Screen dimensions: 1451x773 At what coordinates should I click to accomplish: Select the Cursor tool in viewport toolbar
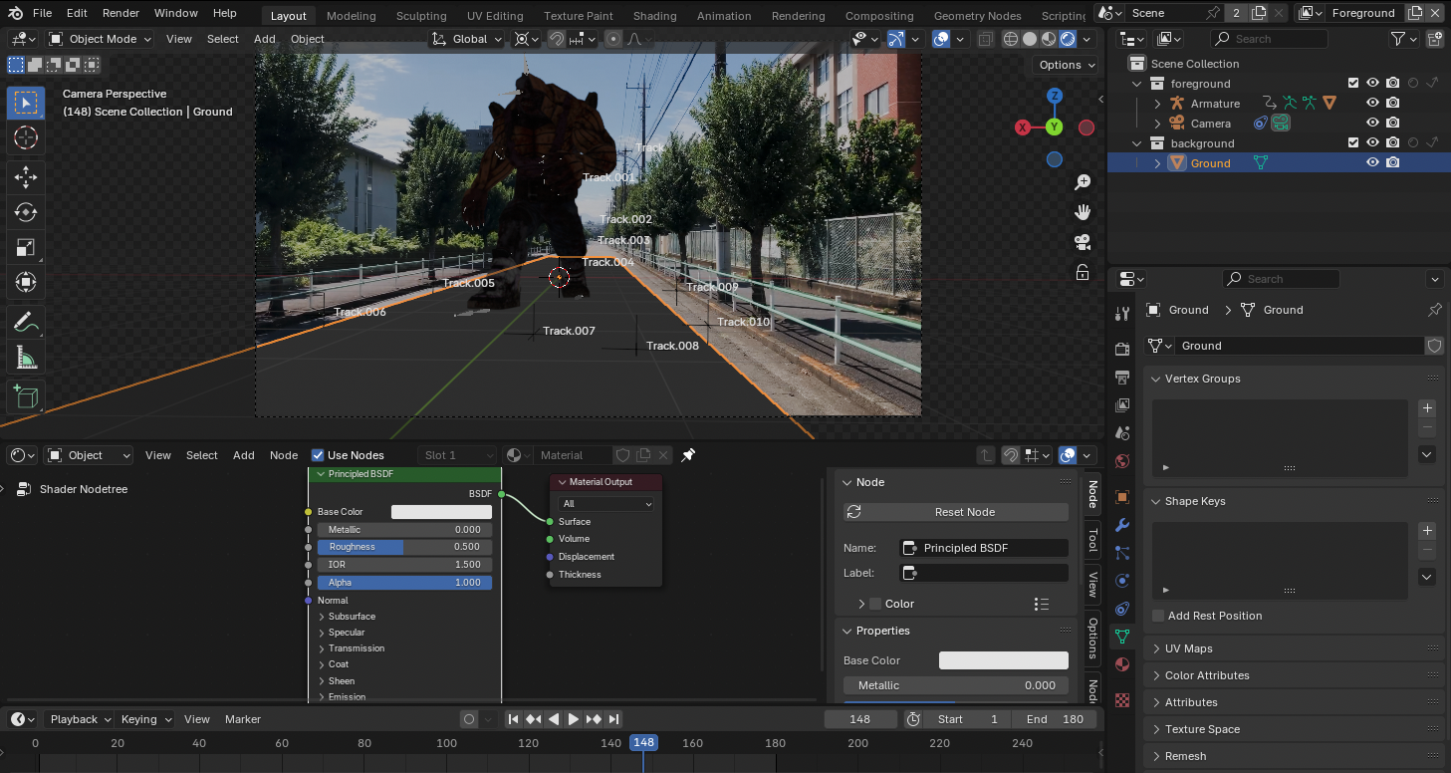[x=26, y=138]
